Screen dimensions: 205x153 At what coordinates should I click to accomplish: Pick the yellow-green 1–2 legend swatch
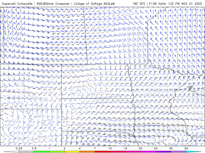pos(57,152)
